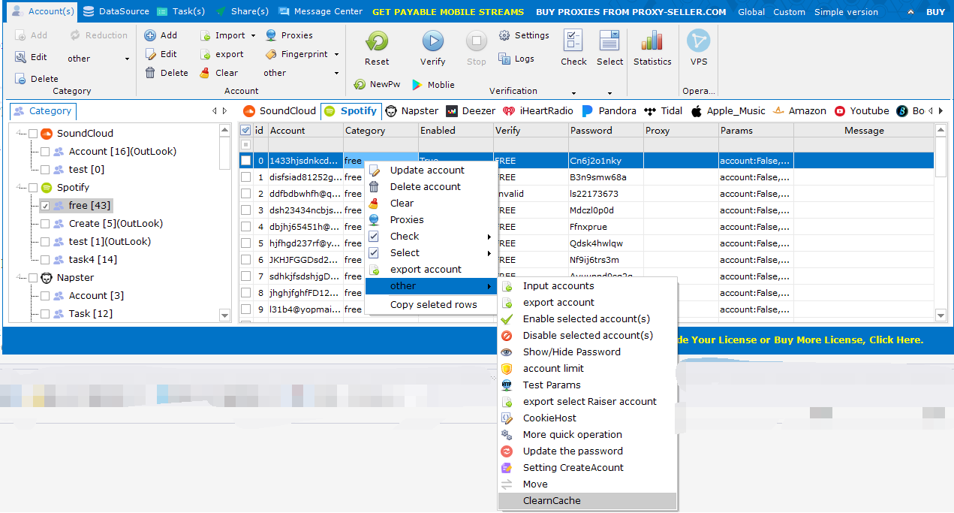The width and height of the screenshot is (954, 513).
Task: Click the Select toolbar icon
Action: click(609, 41)
